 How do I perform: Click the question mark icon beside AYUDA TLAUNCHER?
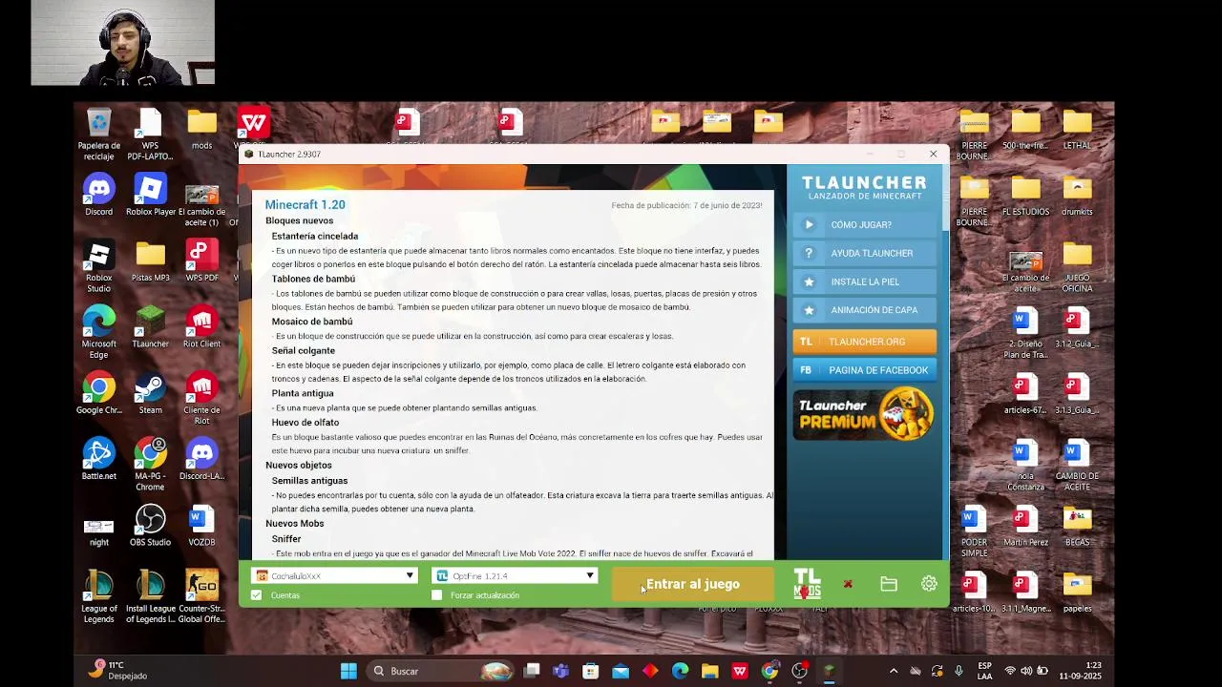[809, 254]
